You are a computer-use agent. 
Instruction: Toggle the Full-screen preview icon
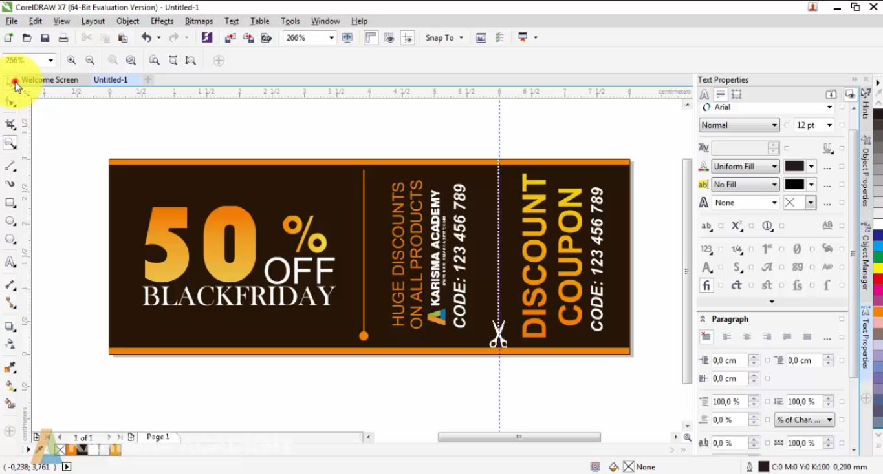click(347, 37)
